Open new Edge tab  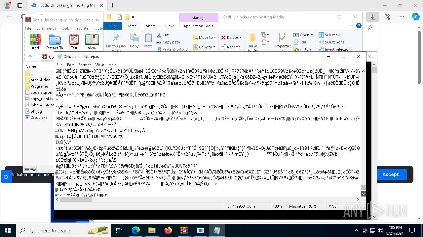click(x=112, y=5)
